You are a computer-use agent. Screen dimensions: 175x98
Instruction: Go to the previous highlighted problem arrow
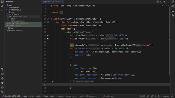166,6
